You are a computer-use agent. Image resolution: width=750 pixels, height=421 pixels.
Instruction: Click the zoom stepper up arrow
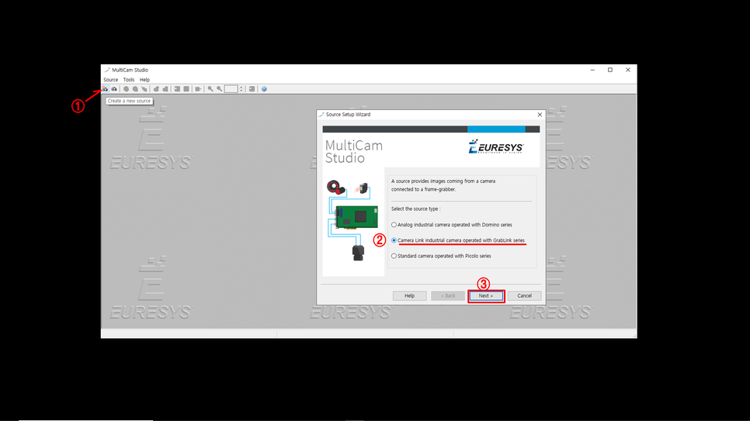[241, 88]
